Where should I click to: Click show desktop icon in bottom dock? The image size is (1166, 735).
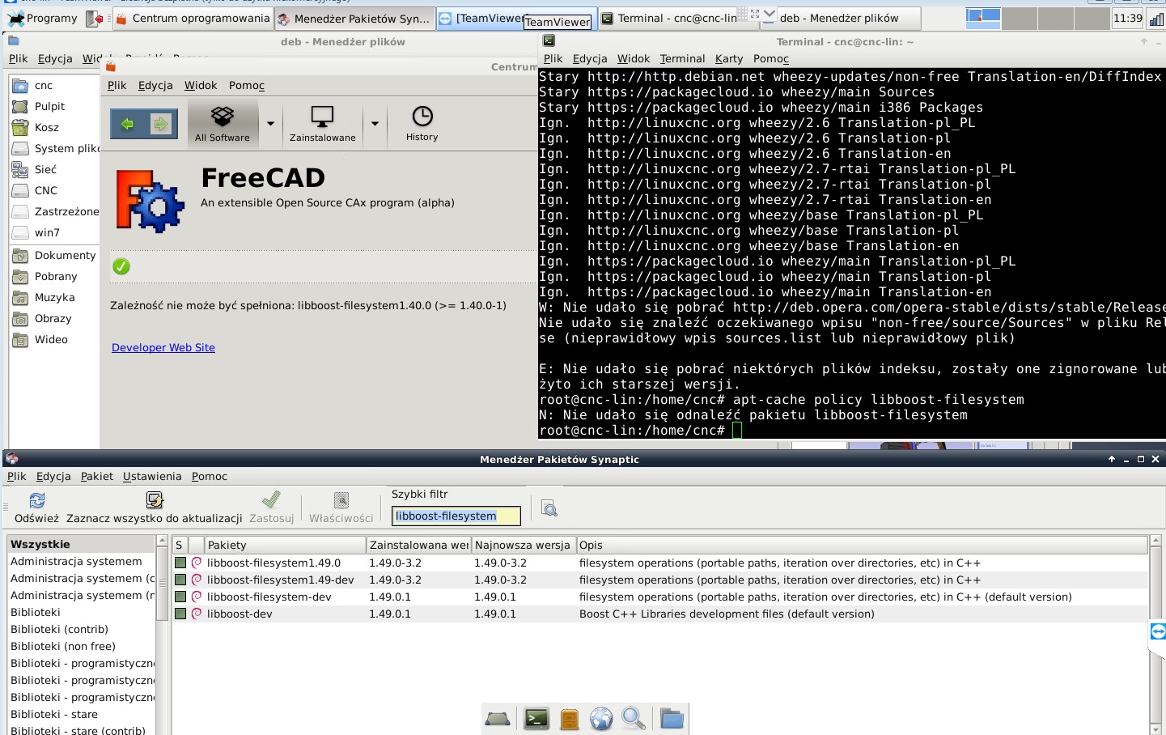click(497, 719)
